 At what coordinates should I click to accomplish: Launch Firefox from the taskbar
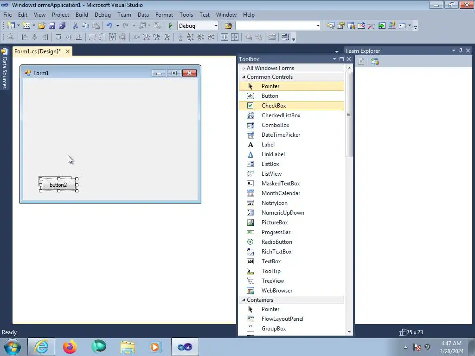coord(70,347)
